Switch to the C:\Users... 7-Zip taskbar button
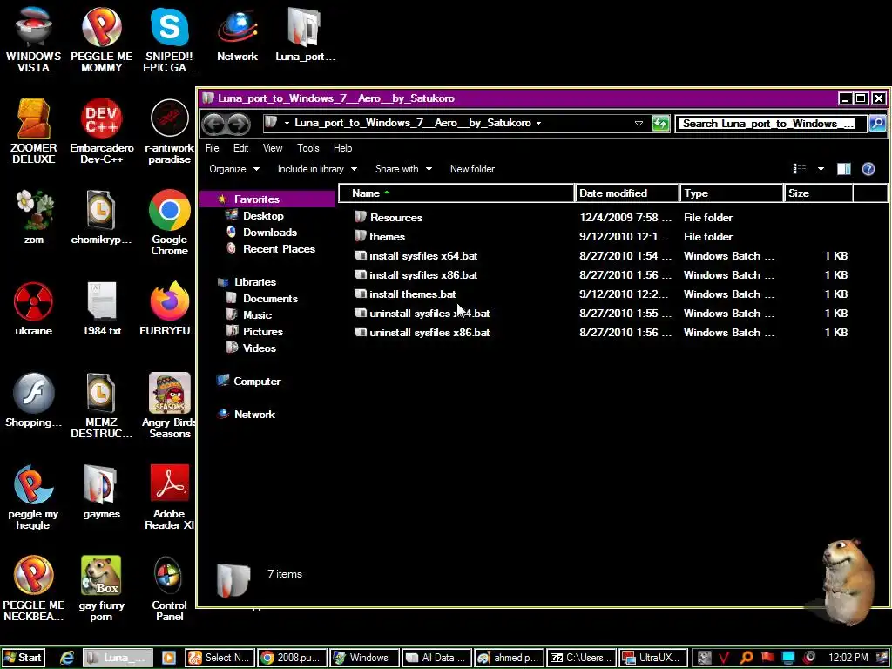892x669 pixels. (581, 658)
